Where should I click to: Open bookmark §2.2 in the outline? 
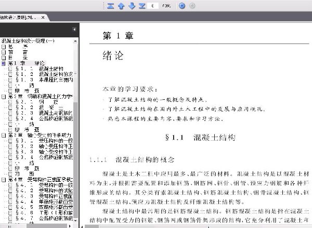40,108
